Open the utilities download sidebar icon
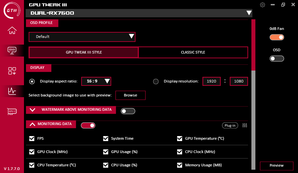Screen dimensions: 298x173 12,71
